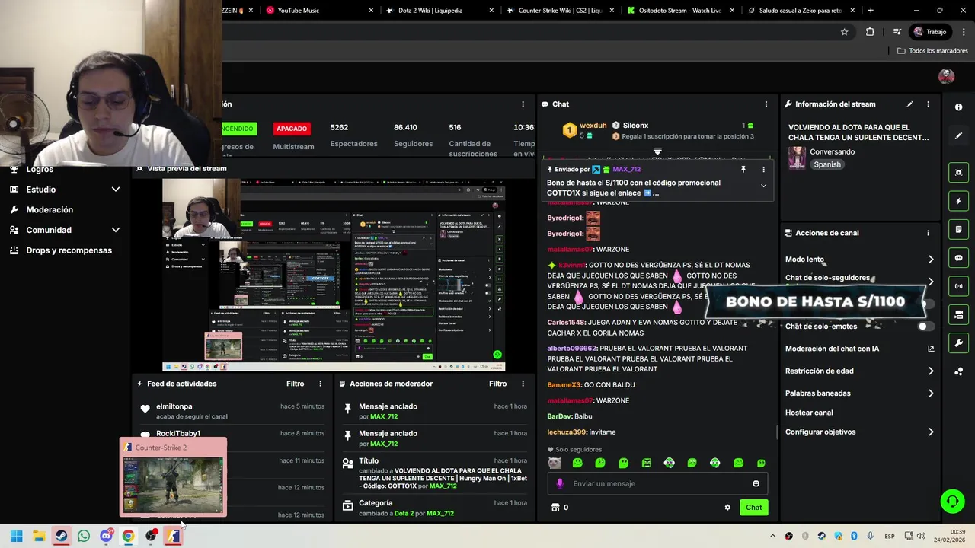Toggle the activity feed lightning widget in the right rail
The height and width of the screenshot is (548, 975).
958,201
